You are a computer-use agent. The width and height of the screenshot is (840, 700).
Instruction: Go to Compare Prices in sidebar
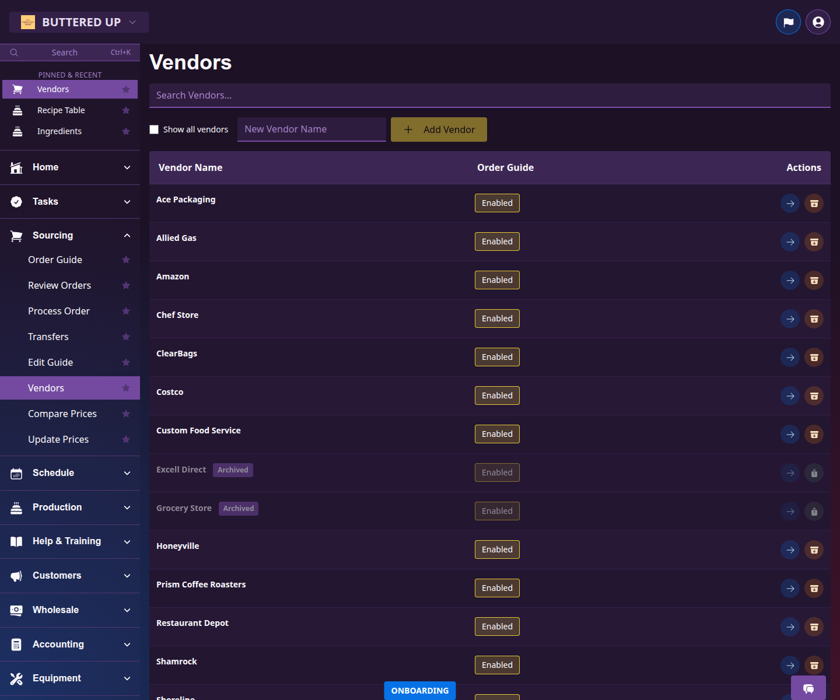[x=62, y=414]
